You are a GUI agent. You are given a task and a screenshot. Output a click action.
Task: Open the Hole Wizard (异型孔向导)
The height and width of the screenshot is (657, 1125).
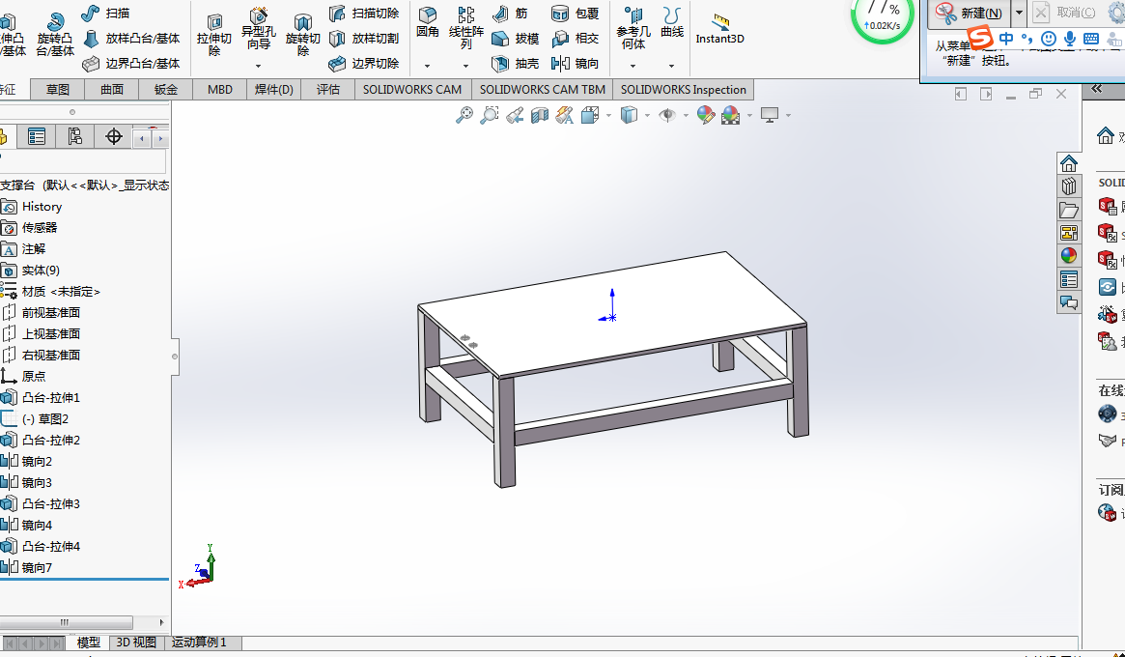pyautogui.click(x=258, y=29)
